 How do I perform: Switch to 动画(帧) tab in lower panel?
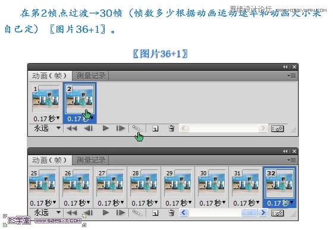pos(49,160)
